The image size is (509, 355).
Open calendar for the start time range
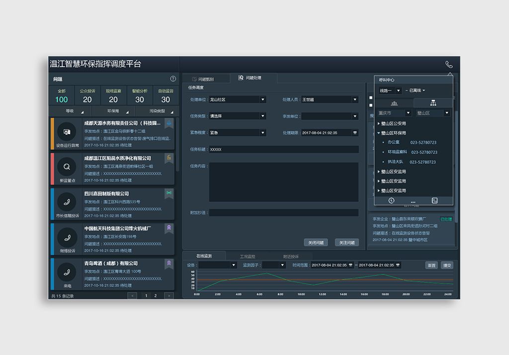[x=350, y=265]
